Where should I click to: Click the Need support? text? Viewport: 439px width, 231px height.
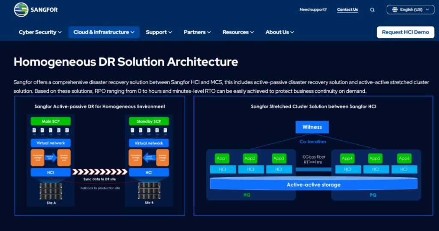[x=313, y=9]
